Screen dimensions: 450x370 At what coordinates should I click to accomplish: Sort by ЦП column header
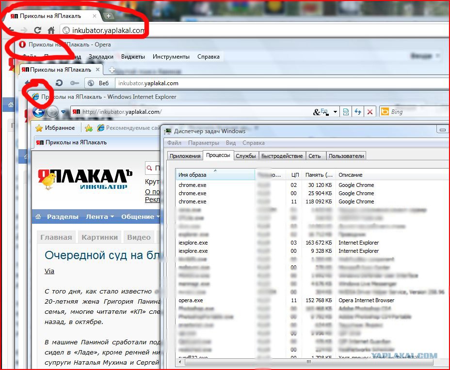click(295, 175)
